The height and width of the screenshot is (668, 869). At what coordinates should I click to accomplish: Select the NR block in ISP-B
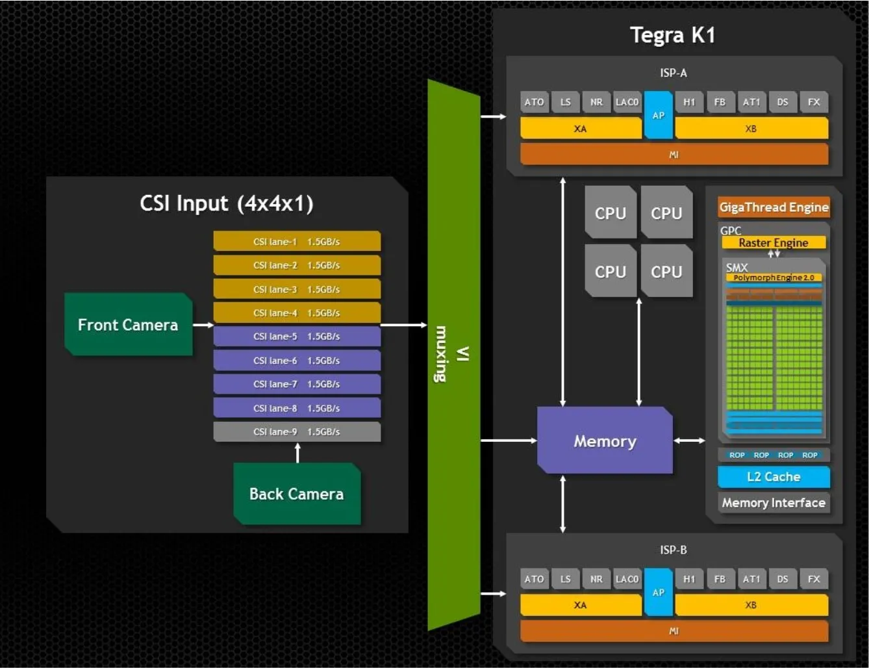click(596, 579)
